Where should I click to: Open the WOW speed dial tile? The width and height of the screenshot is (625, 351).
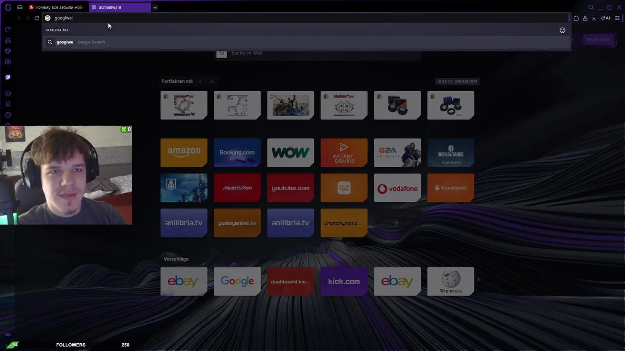point(290,153)
